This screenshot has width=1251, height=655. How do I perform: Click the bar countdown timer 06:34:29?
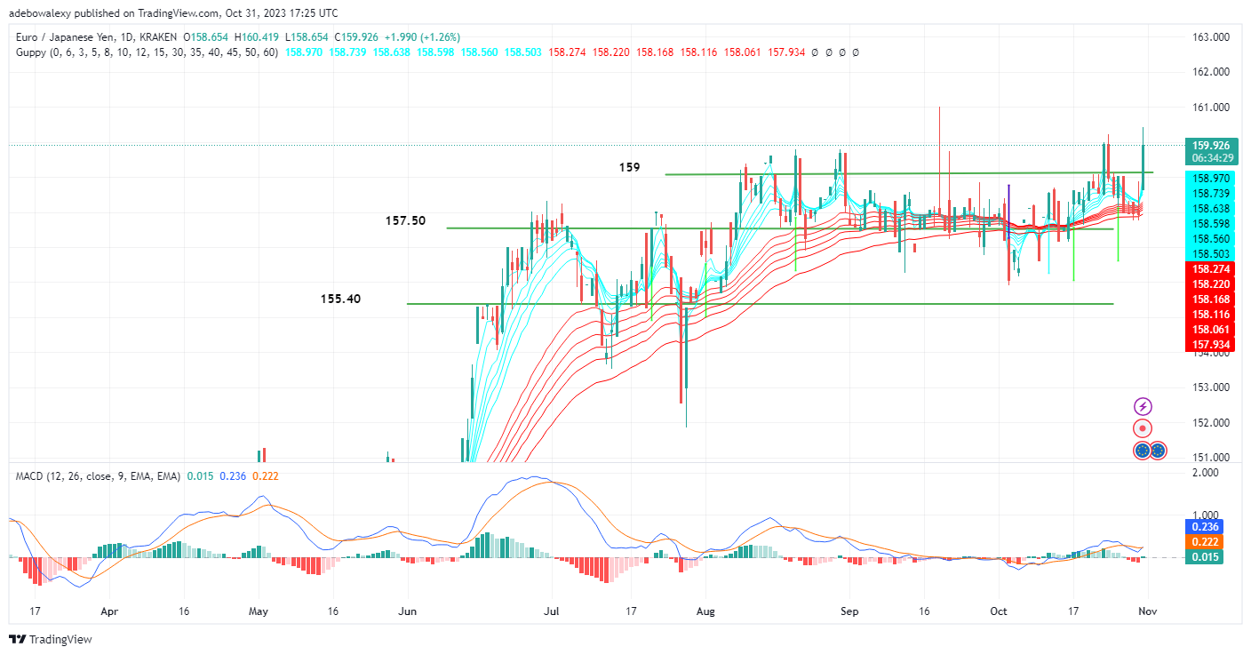tap(1210, 158)
